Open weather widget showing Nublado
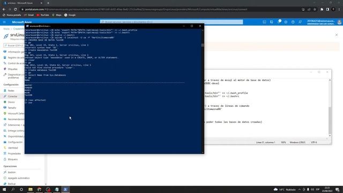Viewport: 343px width, 193px height. (x=285, y=189)
